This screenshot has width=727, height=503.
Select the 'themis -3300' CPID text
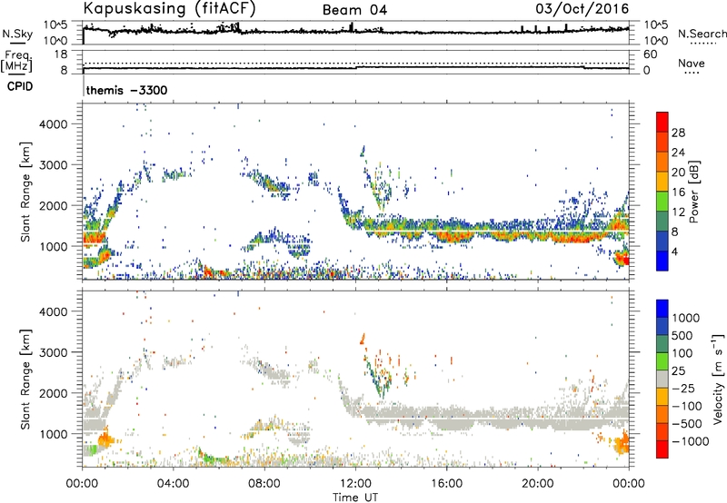126,90
